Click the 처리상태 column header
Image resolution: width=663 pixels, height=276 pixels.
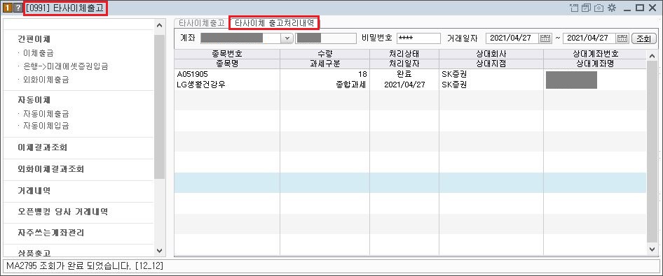[404, 54]
